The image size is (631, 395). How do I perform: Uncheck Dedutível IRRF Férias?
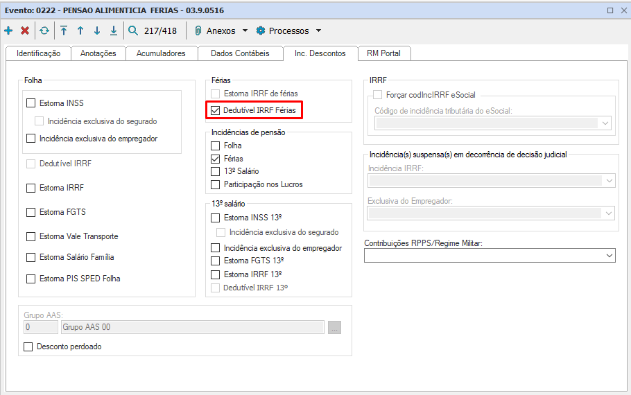click(x=215, y=110)
